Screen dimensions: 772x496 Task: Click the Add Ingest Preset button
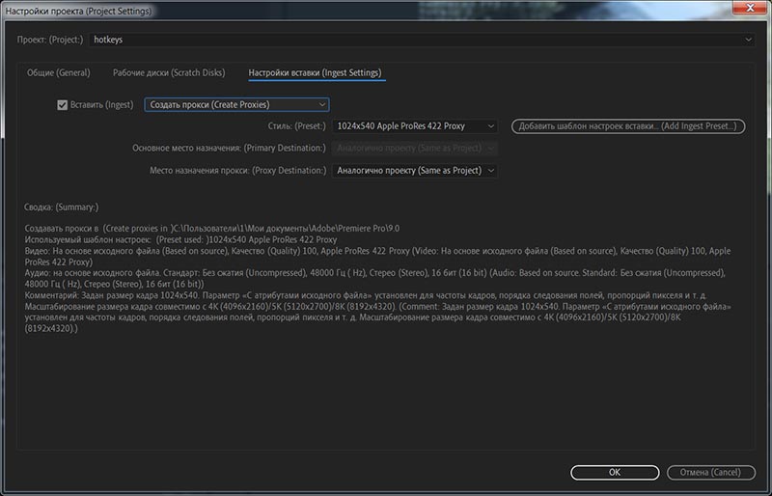627,126
